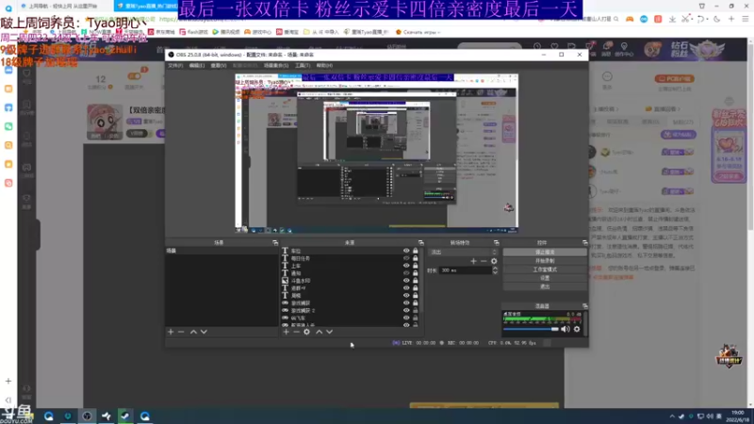
Task: Move source up in Sources panel
Action: pyautogui.click(x=319, y=332)
